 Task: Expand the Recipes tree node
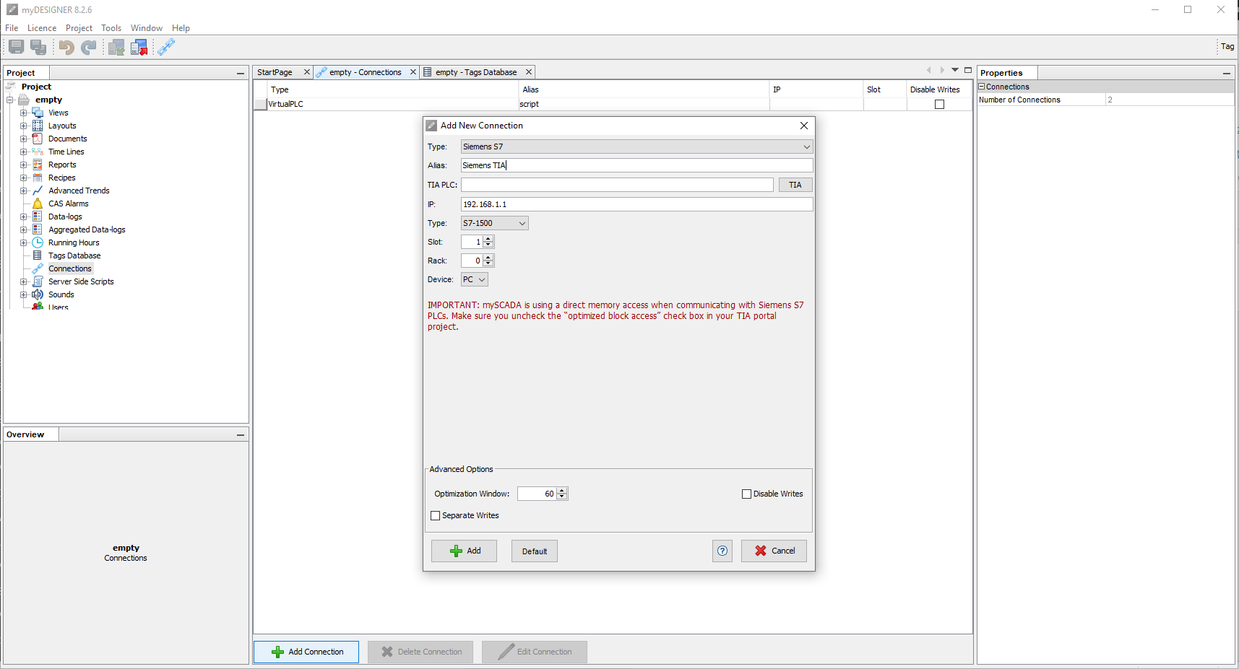coord(23,178)
